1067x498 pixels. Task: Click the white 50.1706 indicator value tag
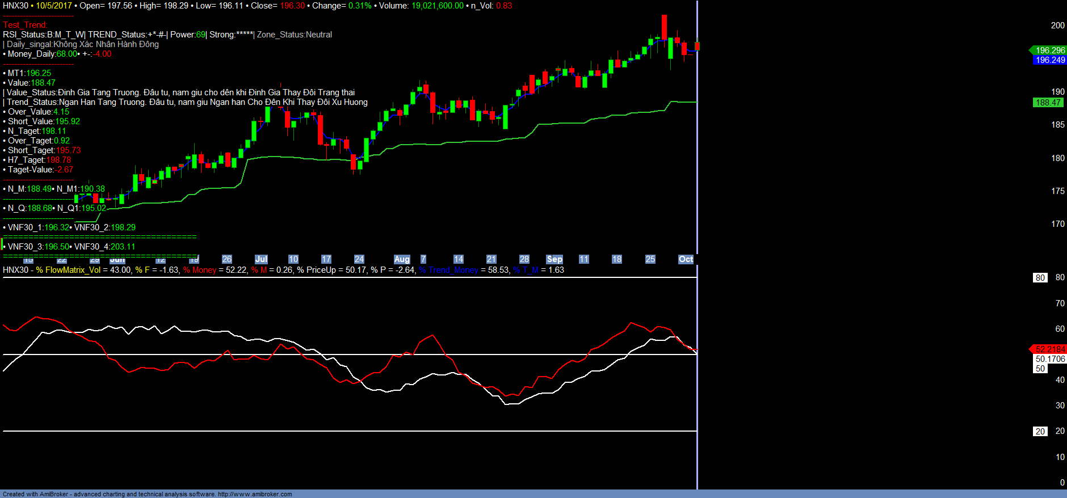(x=1049, y=359)
